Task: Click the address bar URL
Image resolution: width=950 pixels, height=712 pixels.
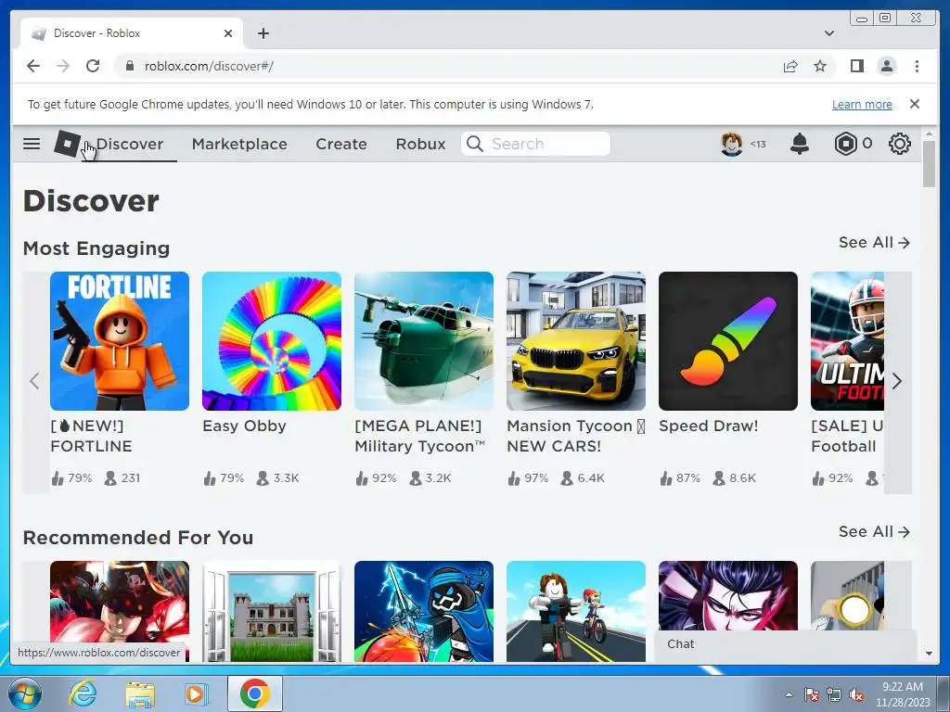Action: (209, 66)
